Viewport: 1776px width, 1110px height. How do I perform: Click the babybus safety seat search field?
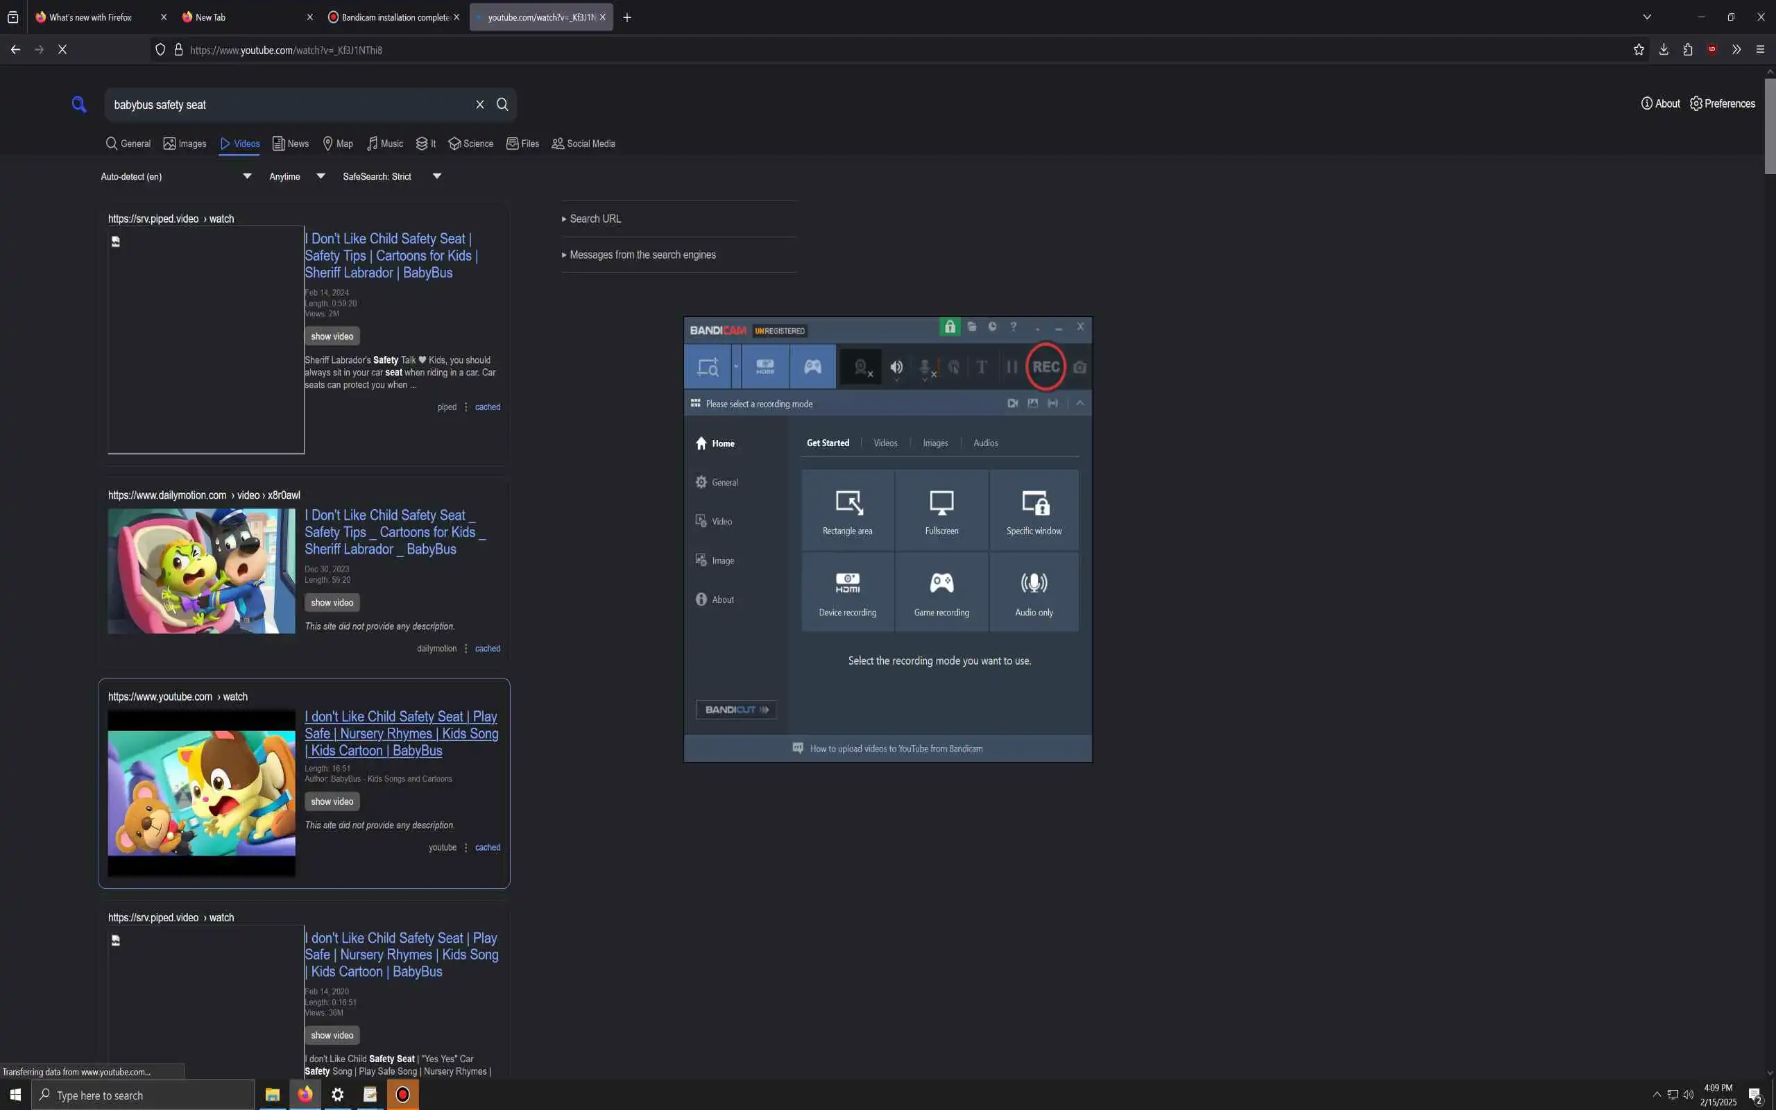290,105
